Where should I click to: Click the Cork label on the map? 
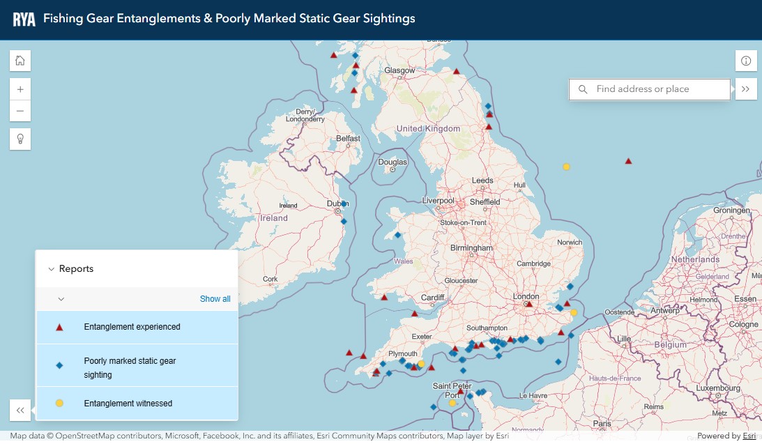(x=270, y=279)
